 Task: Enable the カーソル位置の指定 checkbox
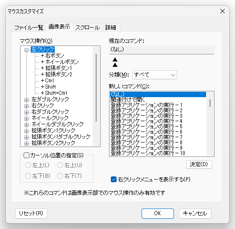point(26,155)
